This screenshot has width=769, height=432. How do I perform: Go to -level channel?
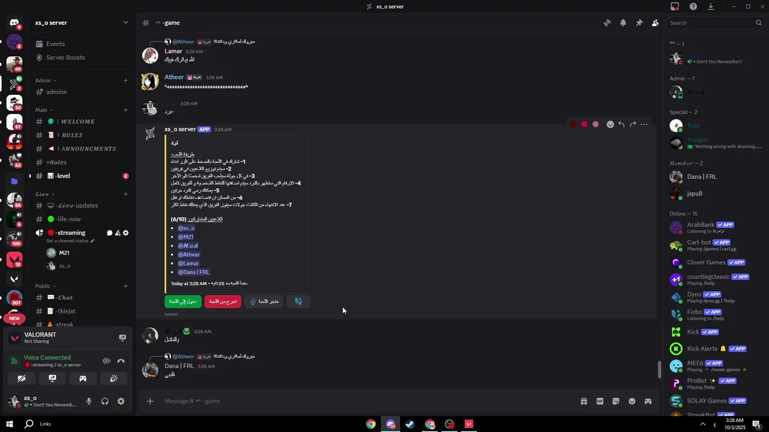(81, 176)
